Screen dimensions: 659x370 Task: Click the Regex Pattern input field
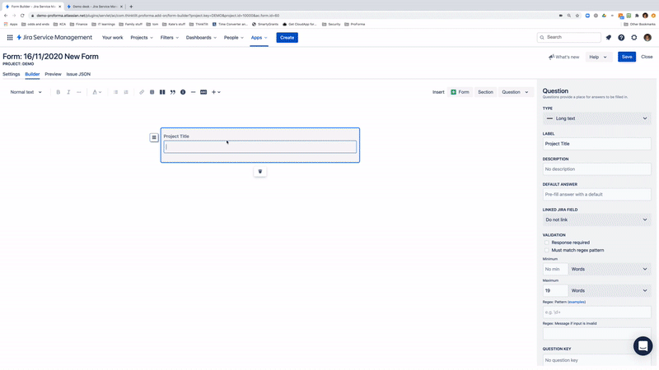596,312
